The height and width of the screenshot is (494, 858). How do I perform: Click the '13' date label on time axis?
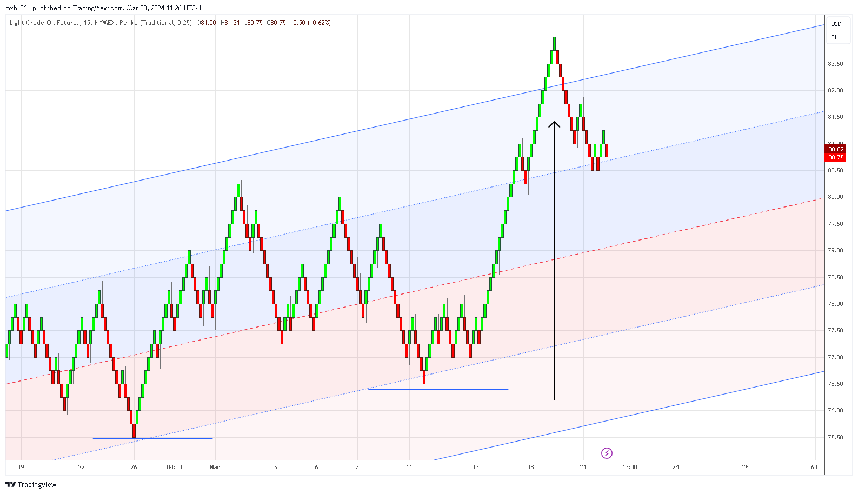click(x=476, y=467)
